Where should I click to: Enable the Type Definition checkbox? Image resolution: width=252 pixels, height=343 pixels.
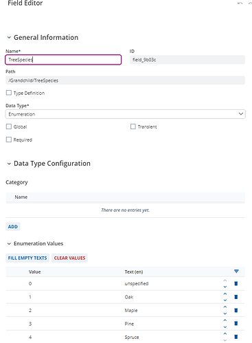click(x=9, y=93)
